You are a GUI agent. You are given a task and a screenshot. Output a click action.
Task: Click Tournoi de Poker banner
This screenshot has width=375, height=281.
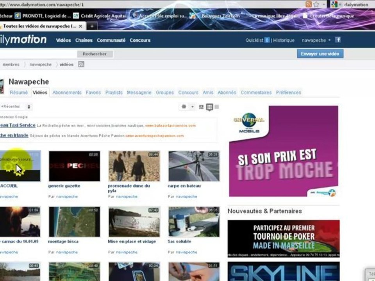coord(284,239)
